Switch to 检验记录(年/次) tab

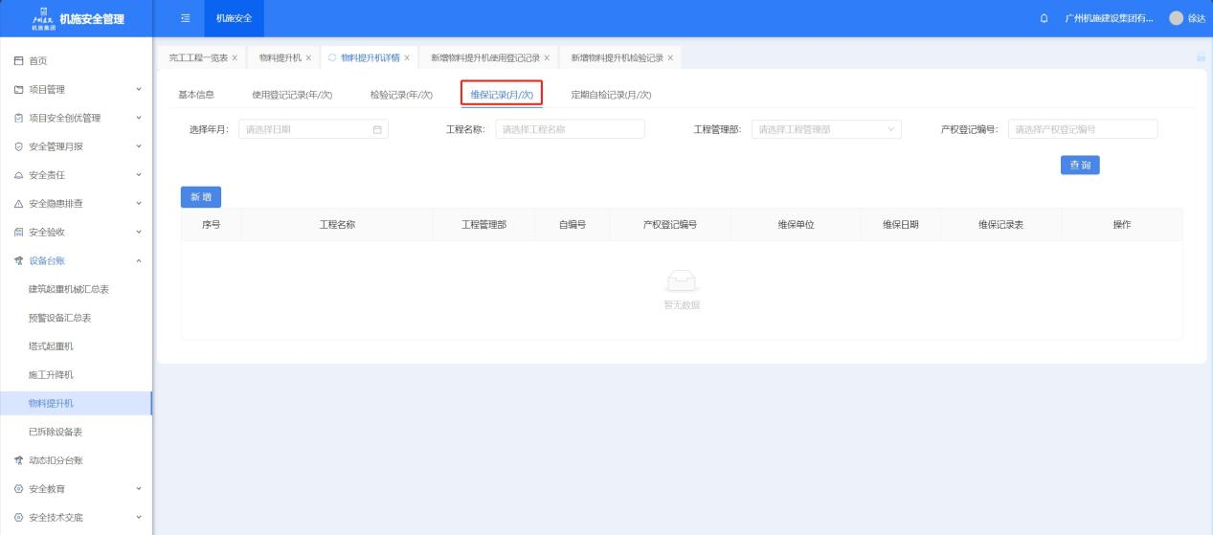(401, 94)
